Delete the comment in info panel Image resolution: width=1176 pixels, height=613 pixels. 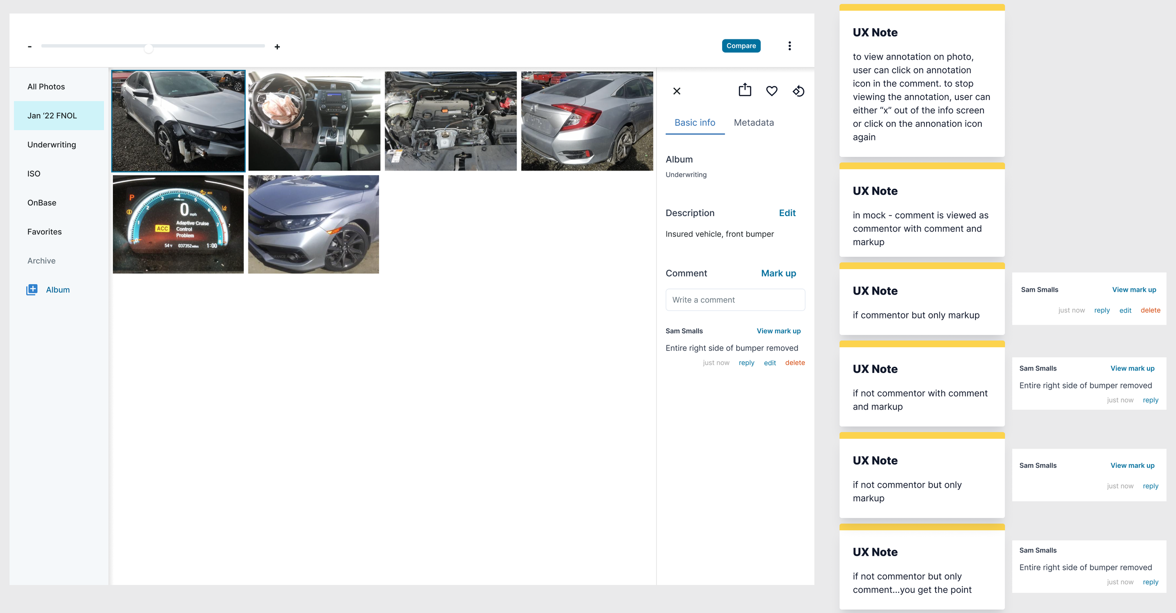[x=795, y=363]
